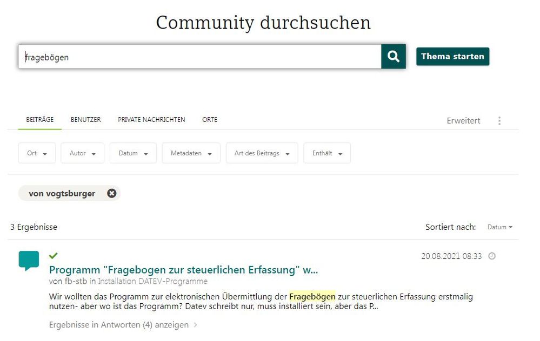Select the Private Nachrichten tab
Viewport: 540px width, 341px height.
pyautogui.click(x=151, y=120)
